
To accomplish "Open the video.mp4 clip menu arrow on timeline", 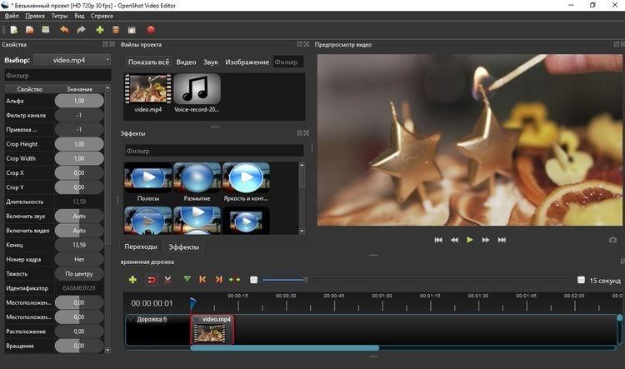I will pos(197,319).
